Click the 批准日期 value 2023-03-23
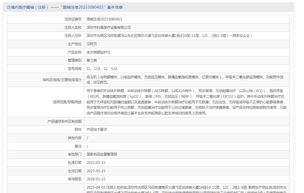The width and height of the screenshot is (304, 193). 96,163
